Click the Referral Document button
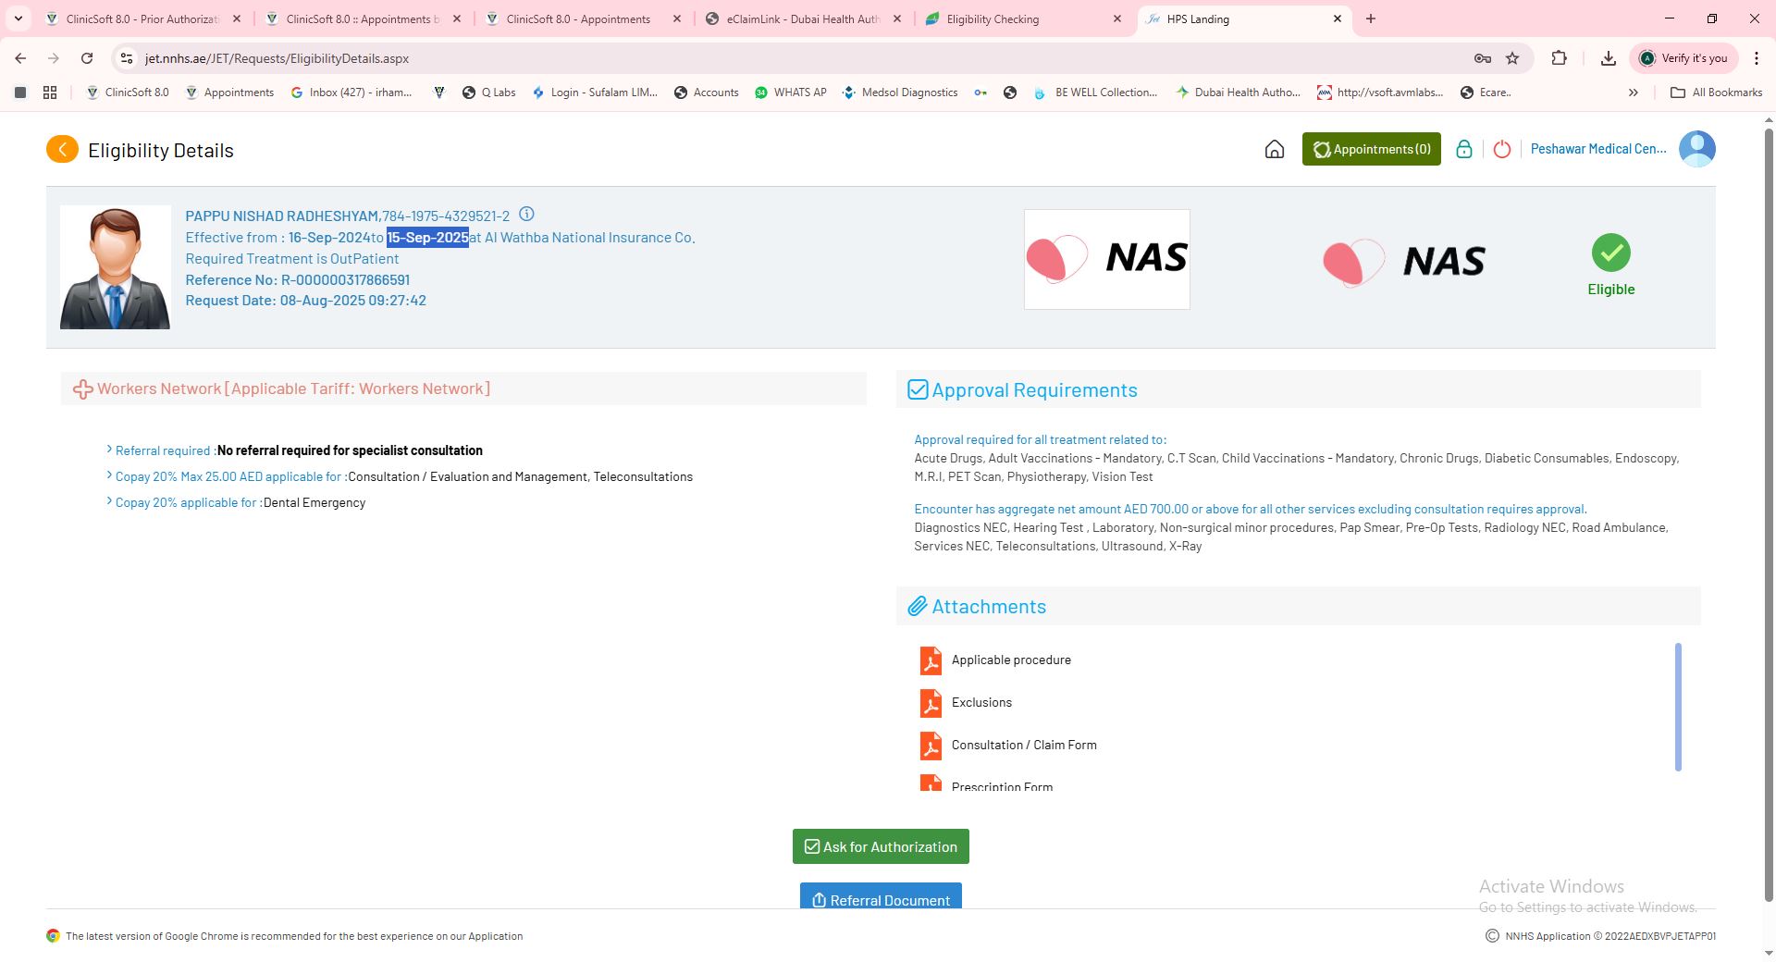 [x=881, y=897]
